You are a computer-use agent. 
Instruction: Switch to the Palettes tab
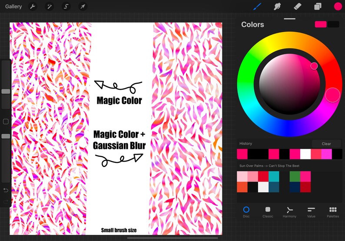point(333,212)
